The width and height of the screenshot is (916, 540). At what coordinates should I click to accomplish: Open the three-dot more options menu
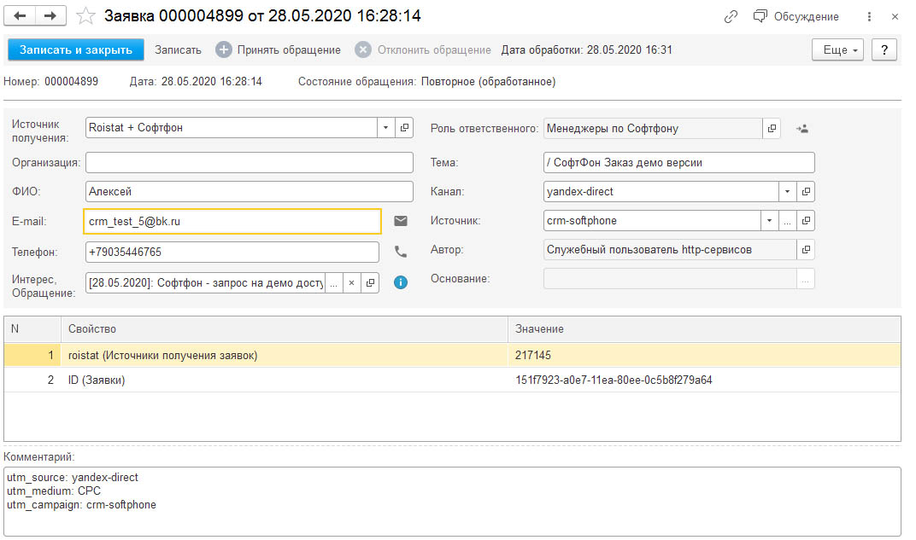870,17
